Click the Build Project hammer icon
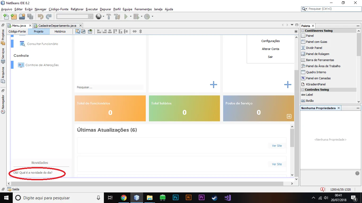The height and width of the screenshot is (203, 362). tap(109, 17)
